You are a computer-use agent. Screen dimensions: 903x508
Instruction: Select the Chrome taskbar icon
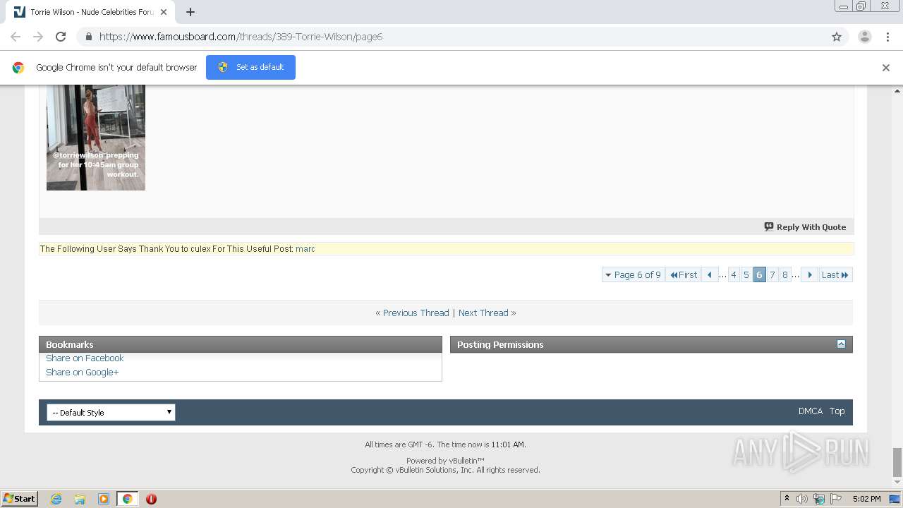[127, 499]
